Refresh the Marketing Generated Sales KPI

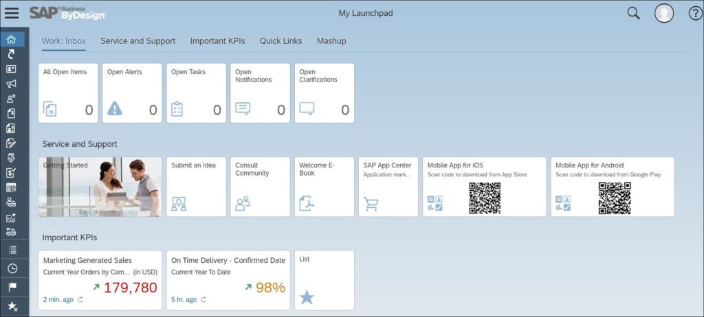[81, 300]
